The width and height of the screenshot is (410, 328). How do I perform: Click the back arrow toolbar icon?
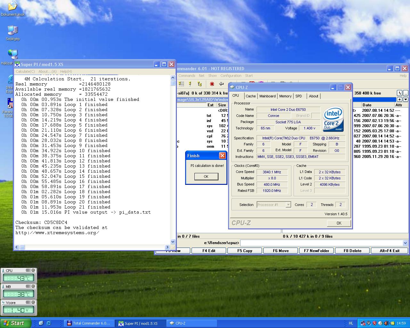click(221, 84)
